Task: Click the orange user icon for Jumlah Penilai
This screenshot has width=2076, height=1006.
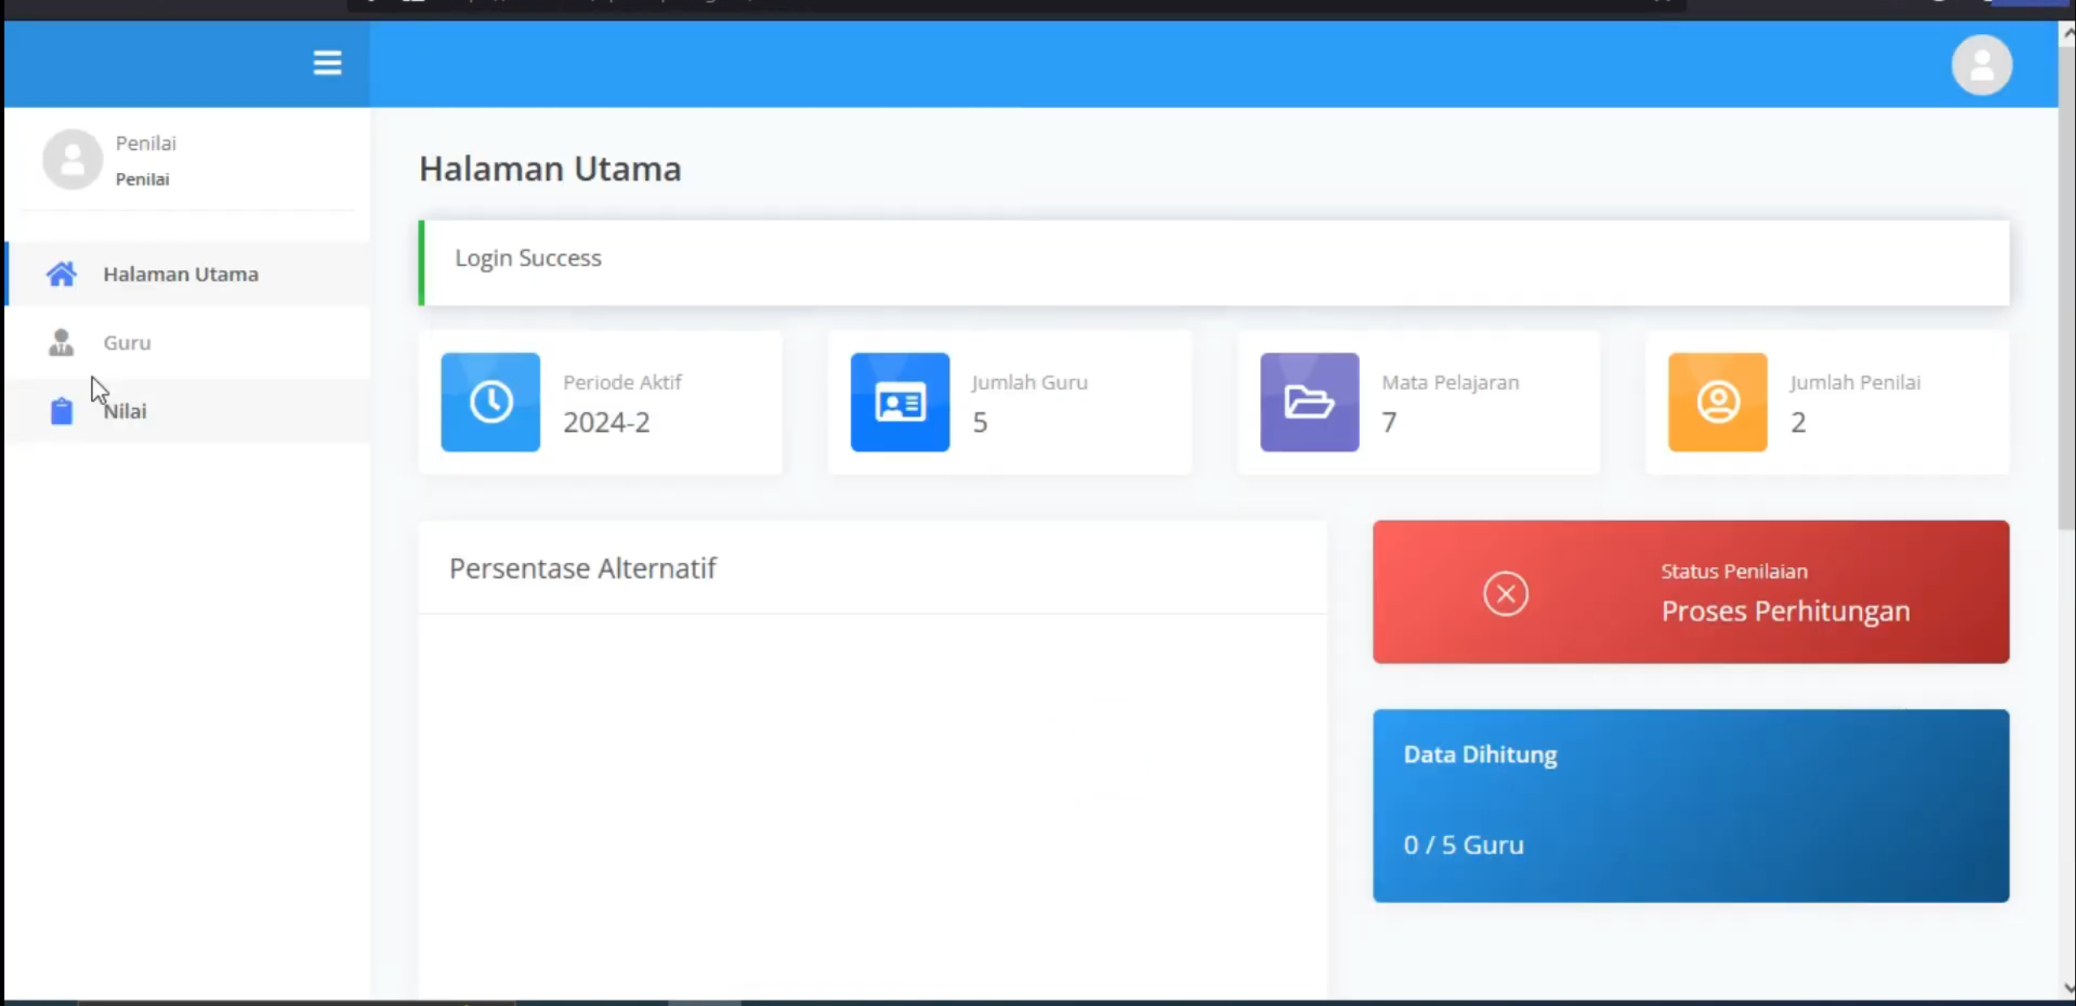Action: (x=1717, y=402)
